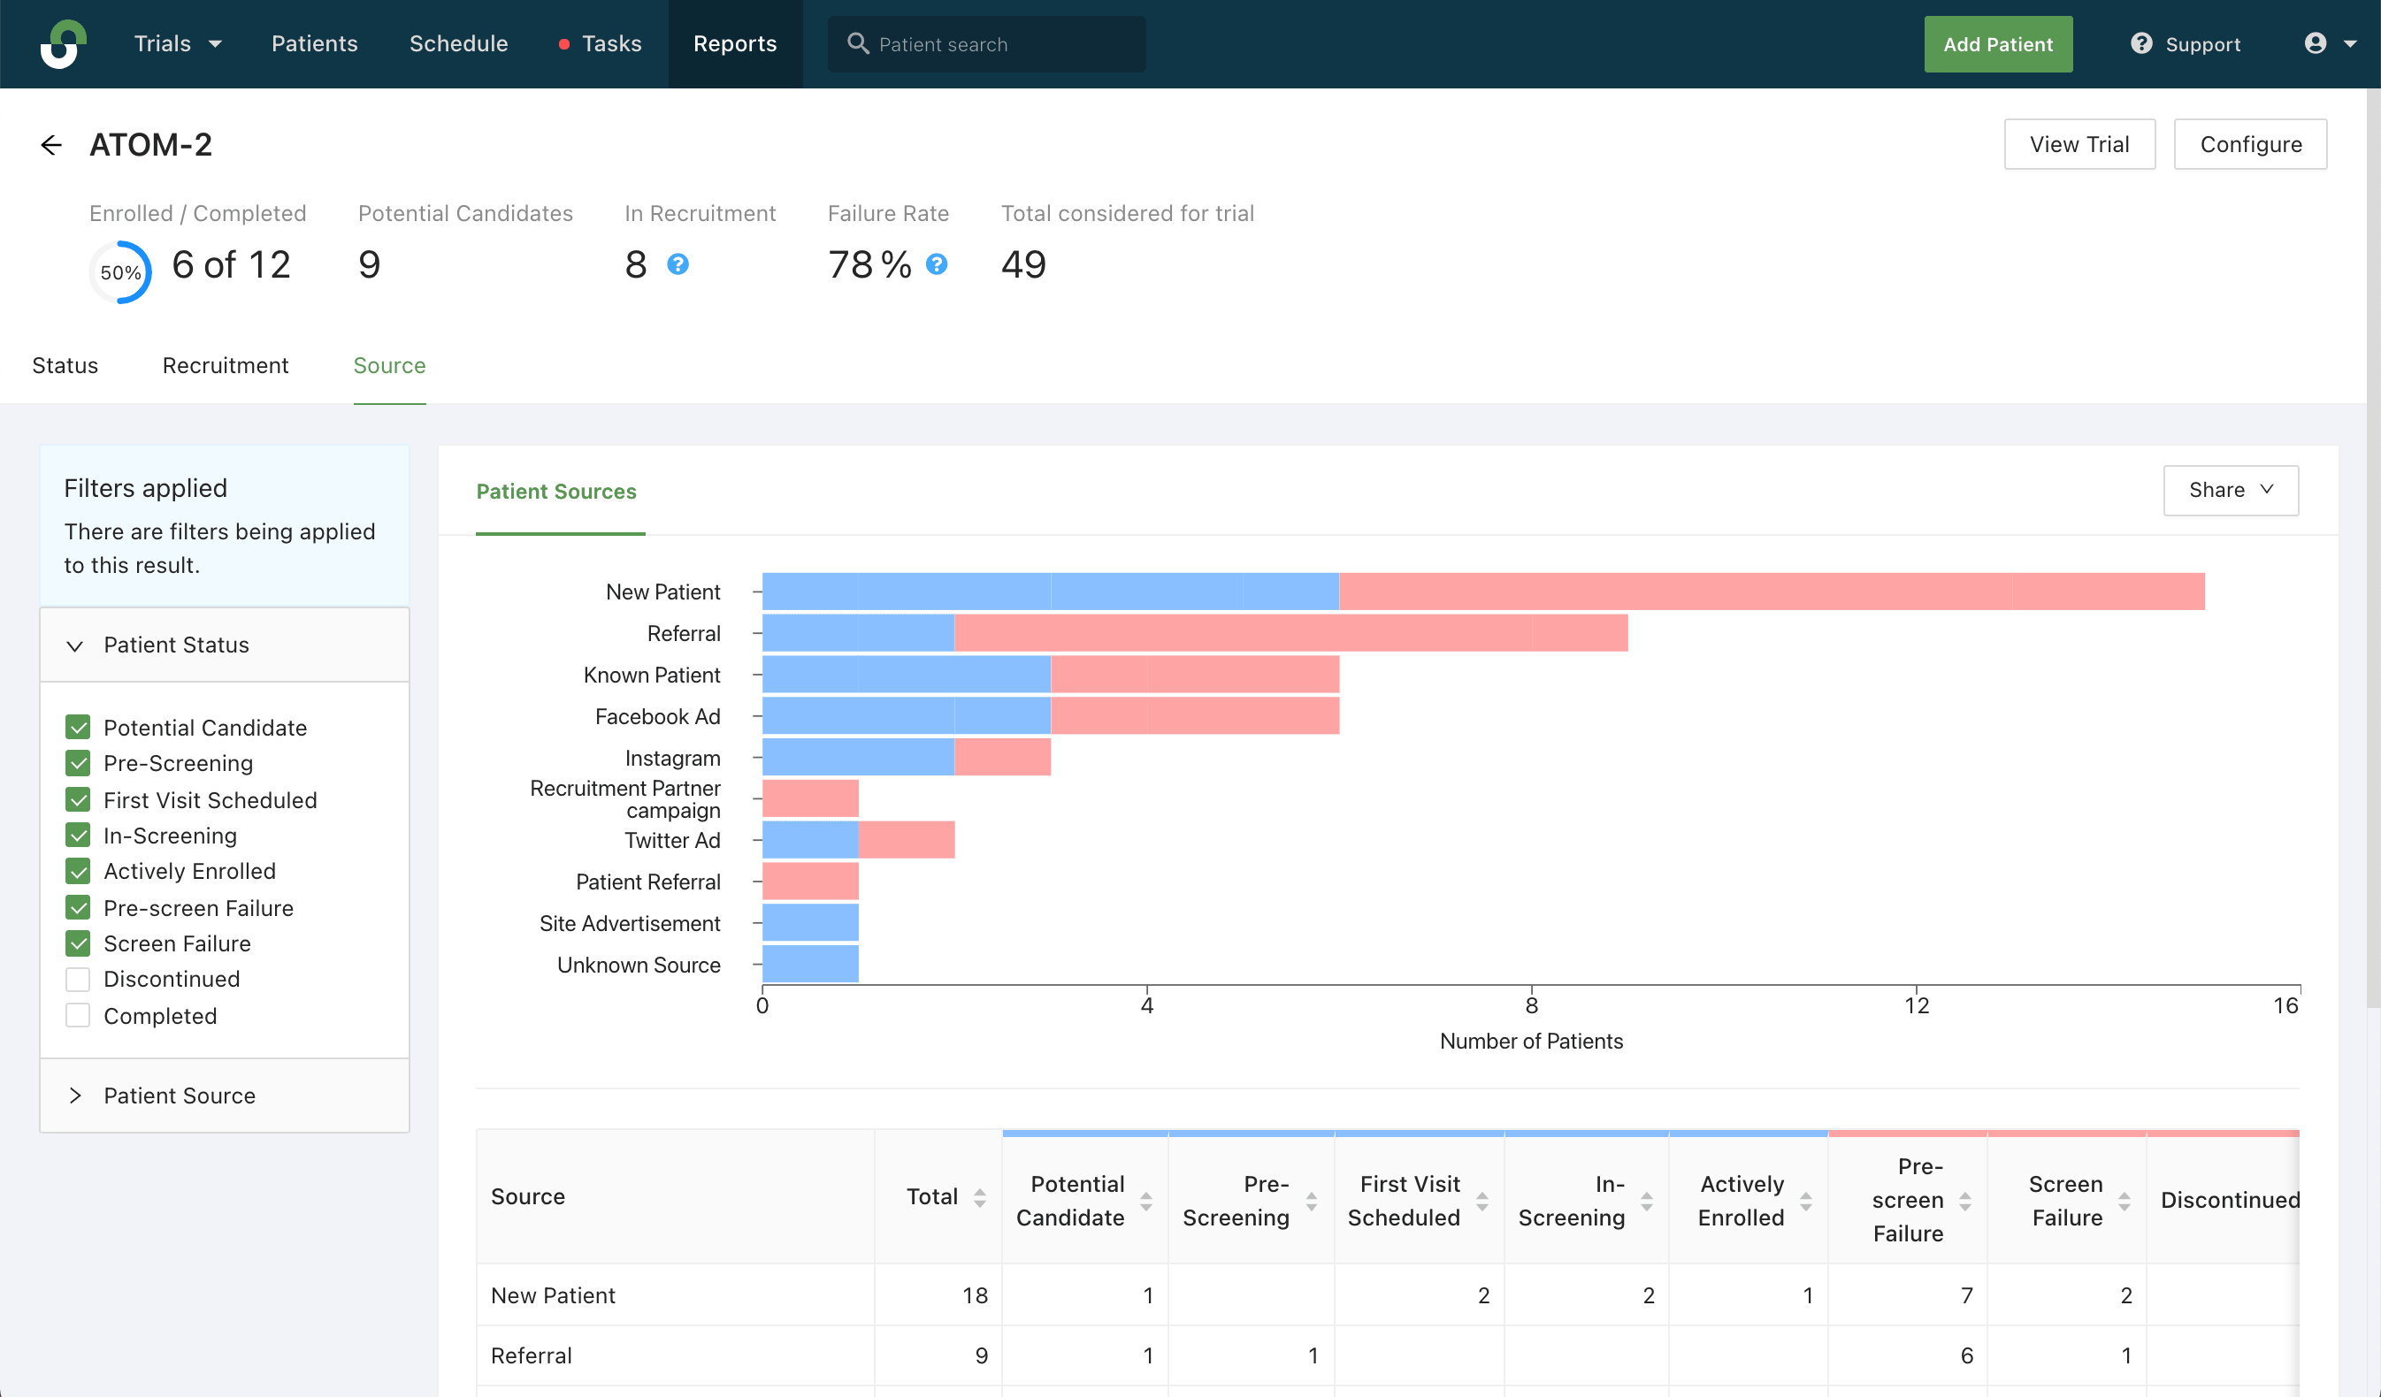Viewport: 2381px width, 1397px height.
Task: Click the blue Unknown Source bar
Action: [811, 965]
